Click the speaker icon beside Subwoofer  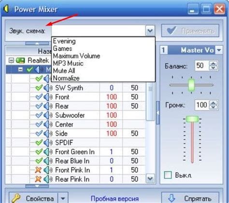(x=48, y=115)
